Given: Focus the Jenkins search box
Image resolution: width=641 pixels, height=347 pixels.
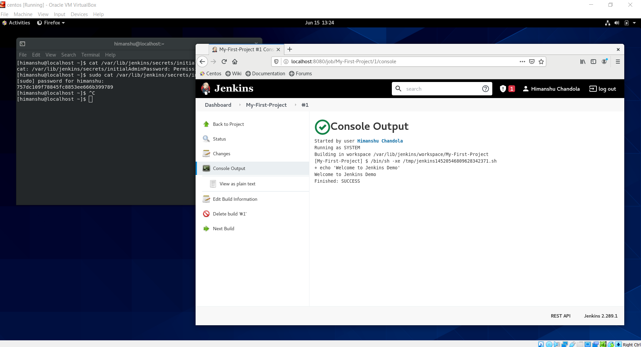Looking at the screenshot, I should [442, 89].
